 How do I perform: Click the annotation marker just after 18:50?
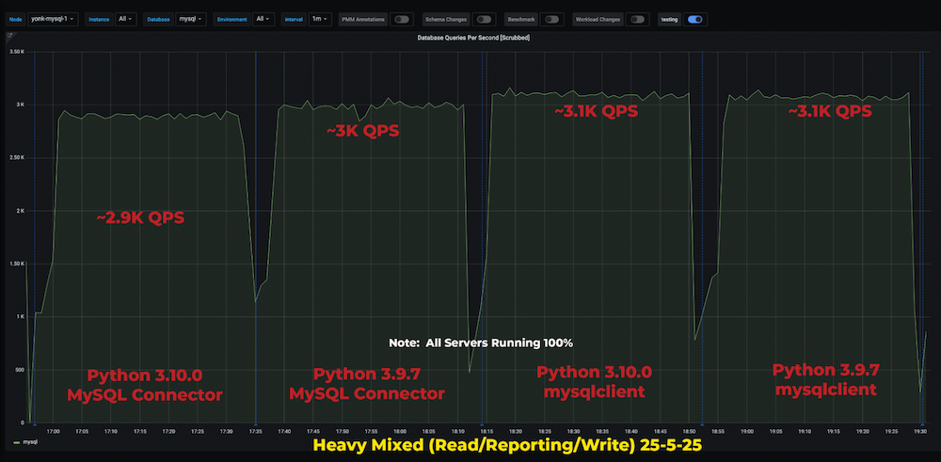[x=702, y=424]
